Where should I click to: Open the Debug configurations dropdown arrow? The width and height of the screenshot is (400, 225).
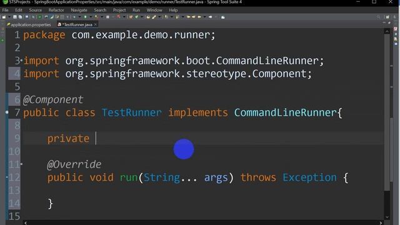pos(80,17)
